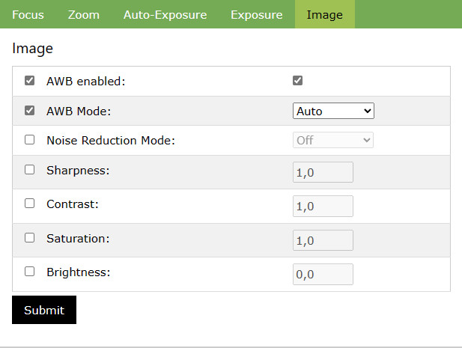
Task: Click the Contrast value input box
Action: click(323, 206)
